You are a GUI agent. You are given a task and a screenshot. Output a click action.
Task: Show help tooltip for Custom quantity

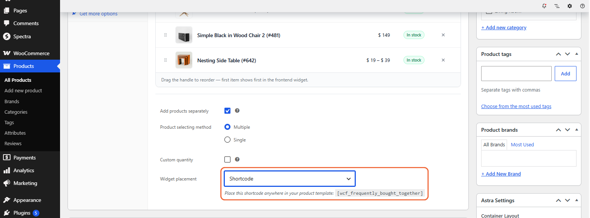237,159
